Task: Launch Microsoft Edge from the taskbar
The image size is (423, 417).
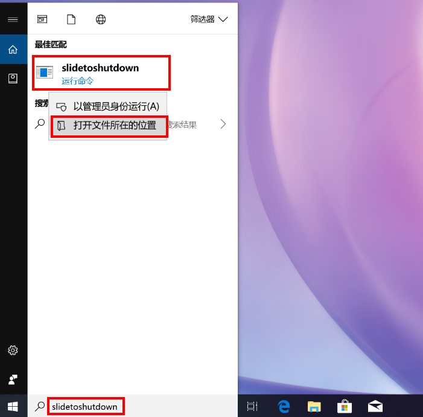Action: pyautogui.click(x=284, y=407)
